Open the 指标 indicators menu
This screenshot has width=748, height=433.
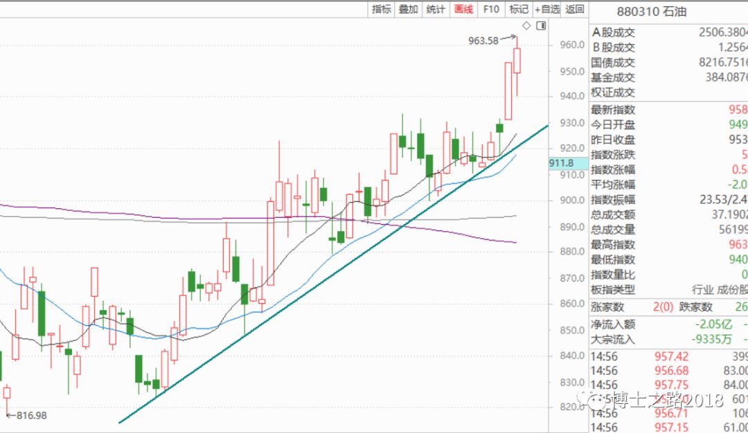pyautogui.click(x=381, y=9)
